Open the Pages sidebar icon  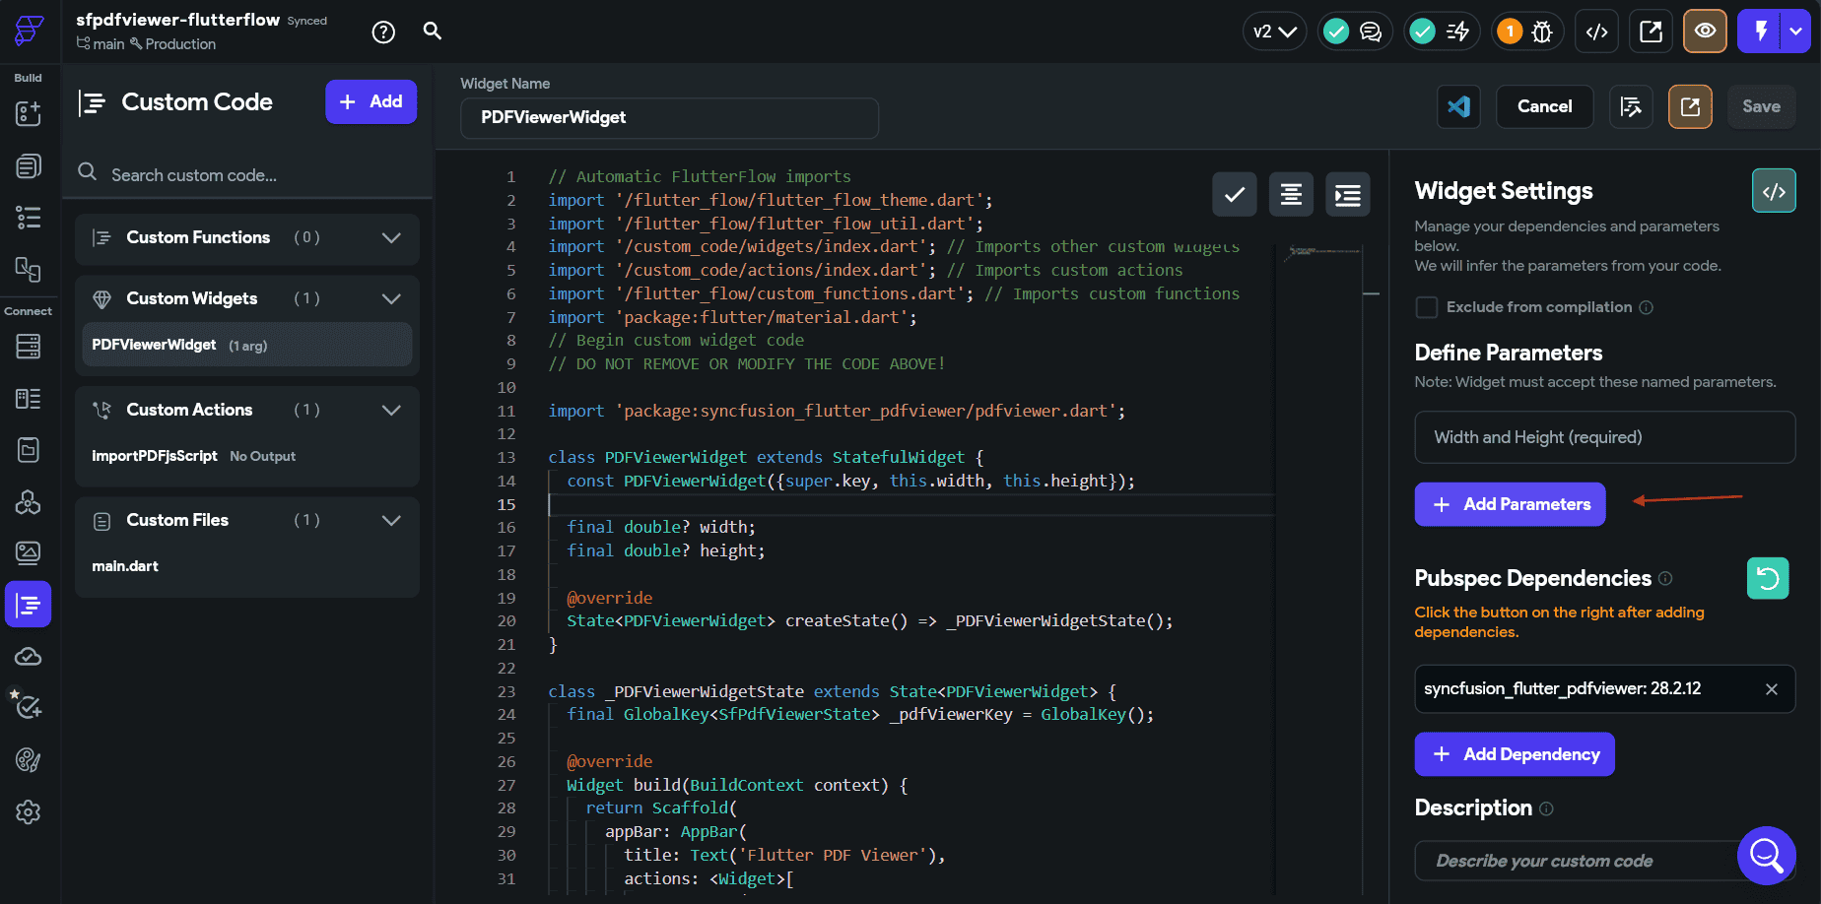[x=29, y=165]
